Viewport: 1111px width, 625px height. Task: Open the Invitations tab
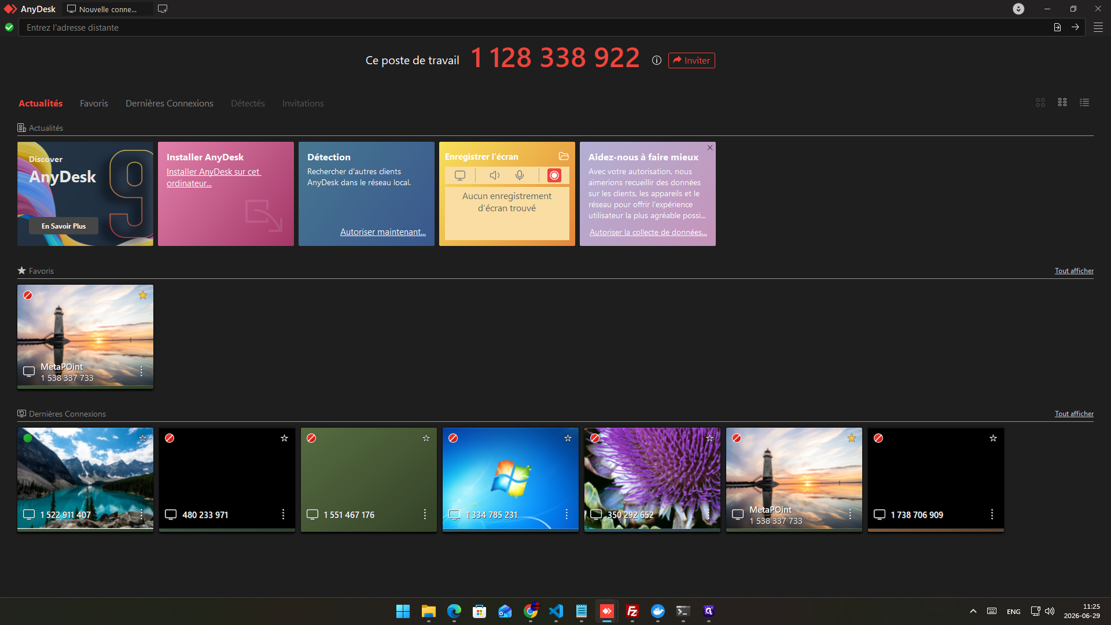pyautogui.click(x=303, y=103)
